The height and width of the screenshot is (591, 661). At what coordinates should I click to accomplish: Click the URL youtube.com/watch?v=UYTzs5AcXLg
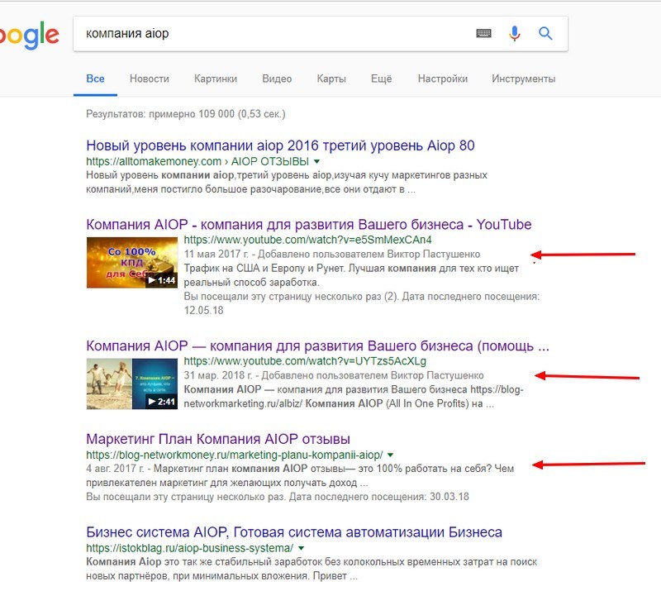tap(305, 361)
